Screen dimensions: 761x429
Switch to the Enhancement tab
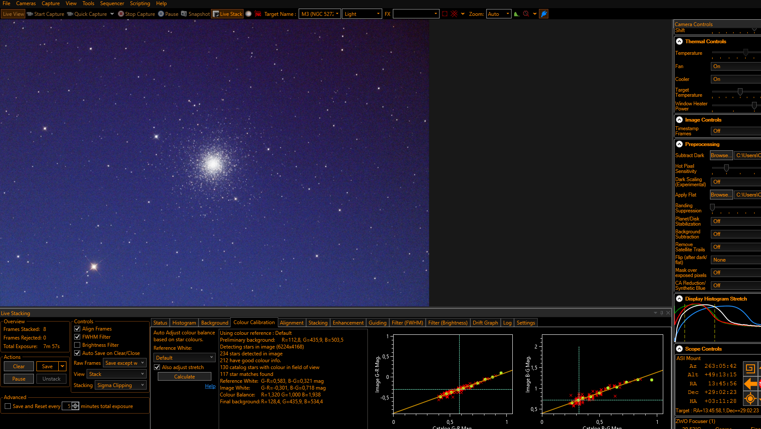point(348,323)
